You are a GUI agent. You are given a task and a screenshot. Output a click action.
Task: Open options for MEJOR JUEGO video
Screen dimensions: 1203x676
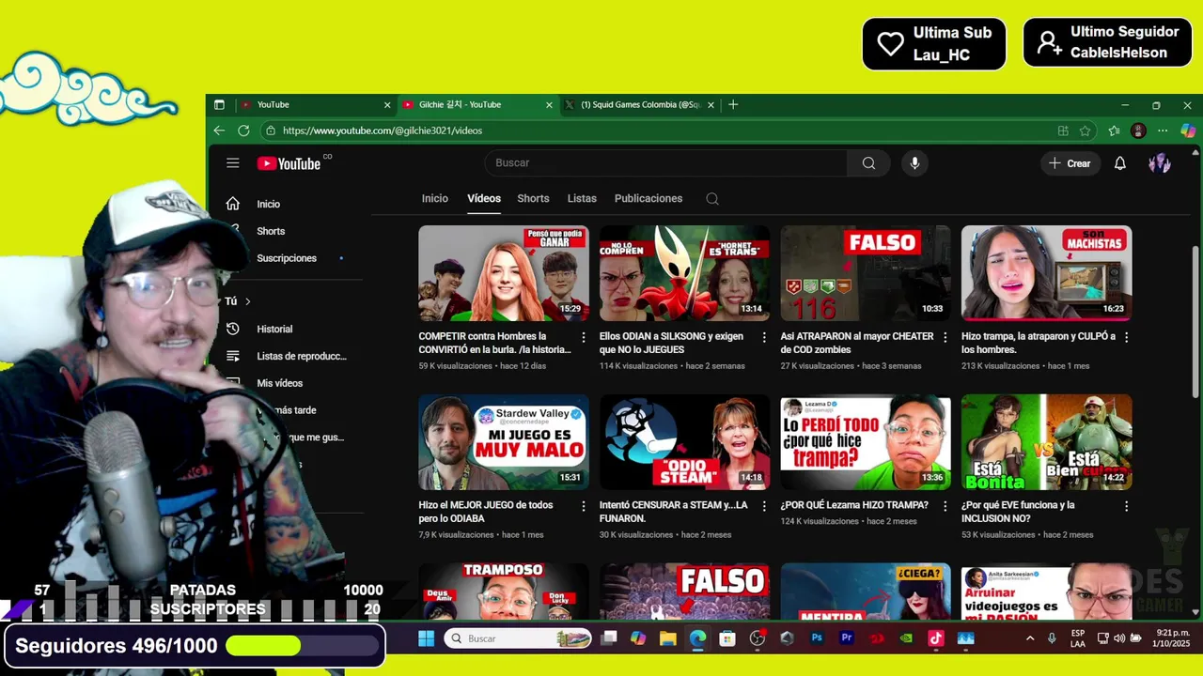pyautogui.click(x=583, y=506)
